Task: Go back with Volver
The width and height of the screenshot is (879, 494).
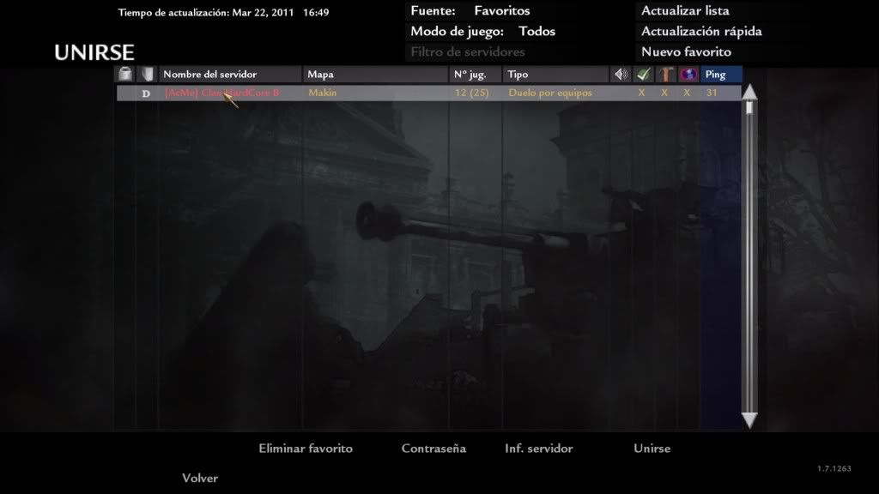Action: click(x=199, y=479)
